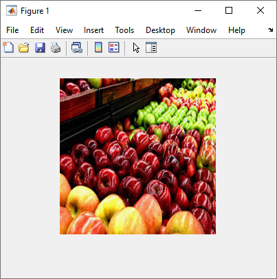Click the New Figure toolbar icon
This screenshot has height=279, width=277.
tap(8, 47)
